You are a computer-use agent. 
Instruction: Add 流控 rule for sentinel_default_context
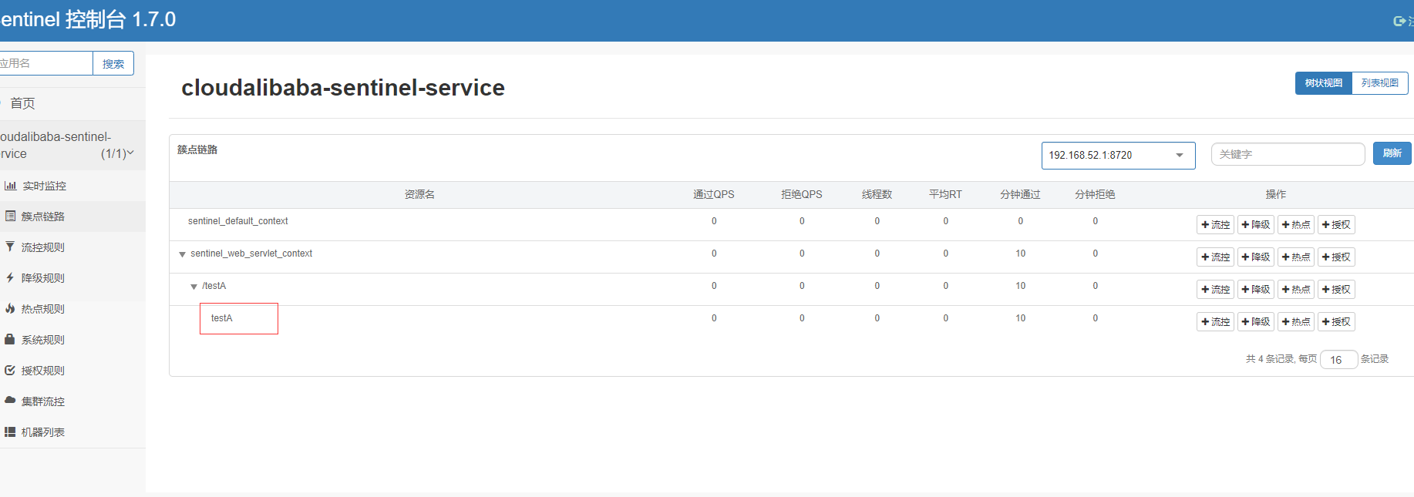pos(1215,225)
